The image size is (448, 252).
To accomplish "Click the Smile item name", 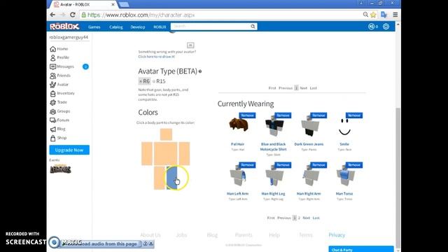I will 344,144.
